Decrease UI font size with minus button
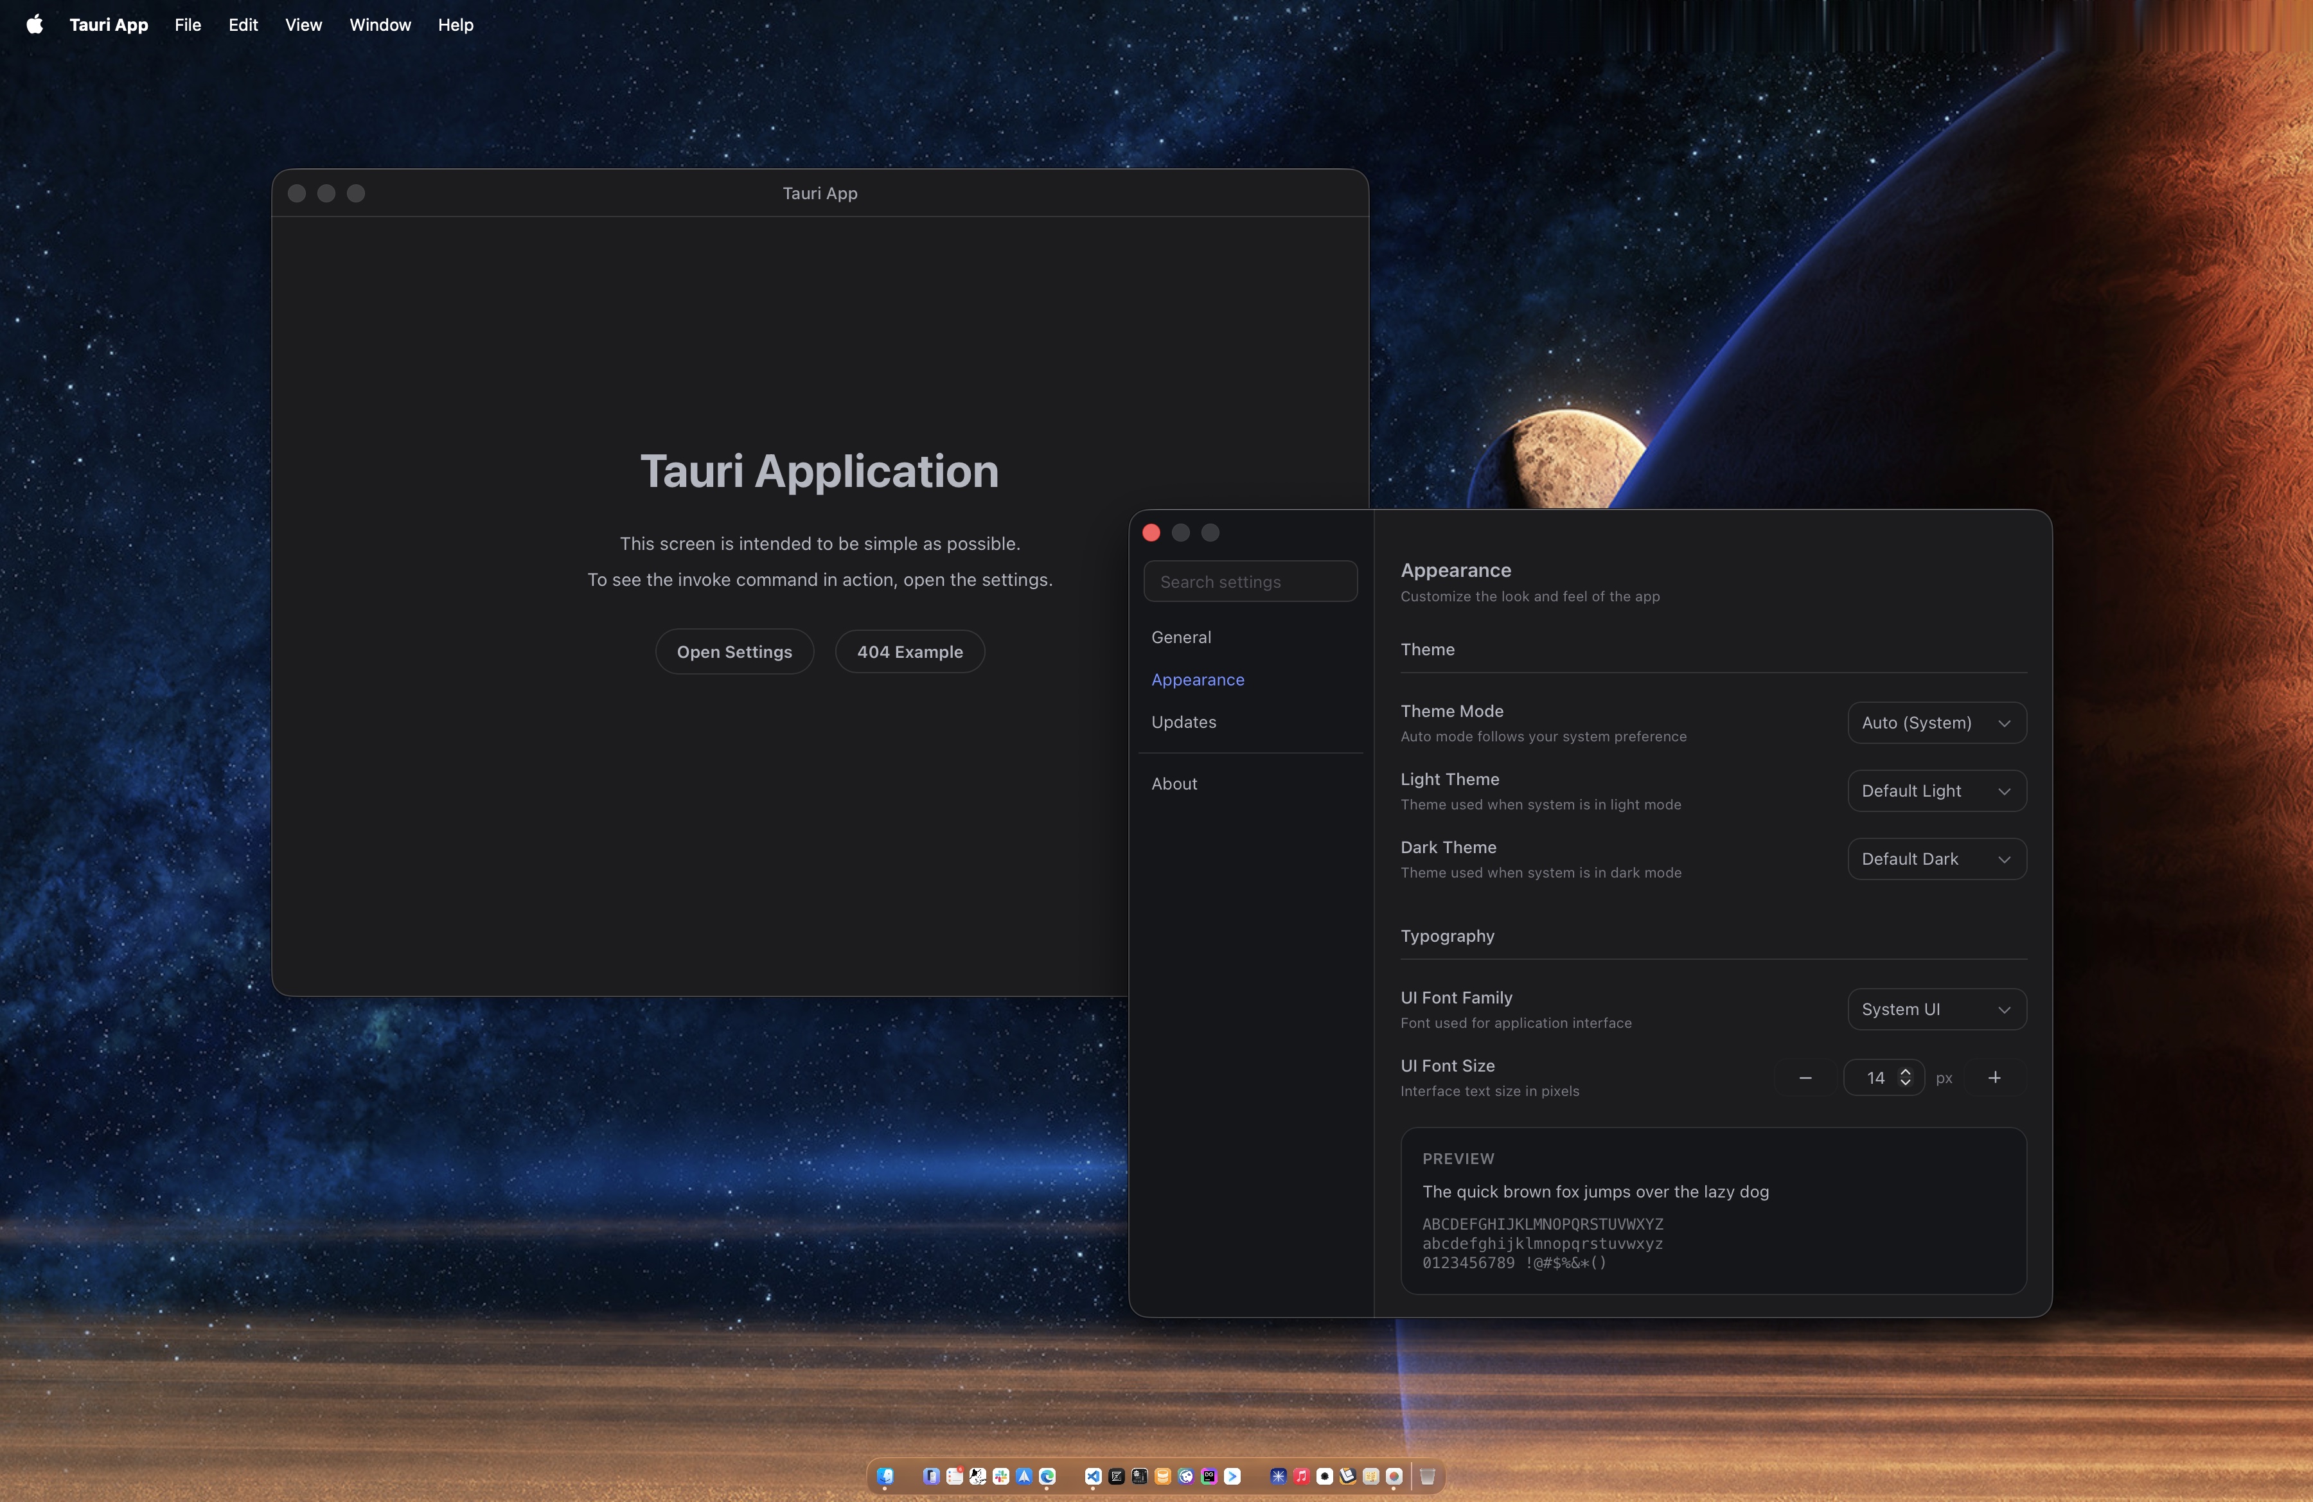 pyautogui.click(x=1805, y=1077)
